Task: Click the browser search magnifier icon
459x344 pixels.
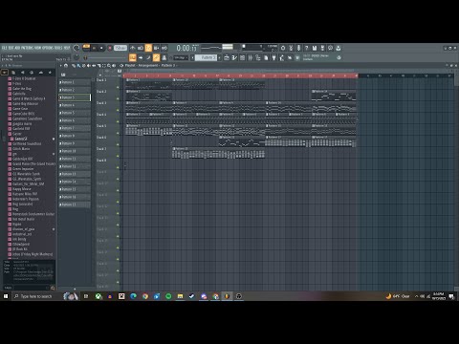Action: (x=53, y=288)
